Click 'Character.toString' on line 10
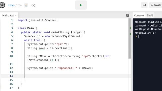The image size is (162, 91). click(66, 56)
